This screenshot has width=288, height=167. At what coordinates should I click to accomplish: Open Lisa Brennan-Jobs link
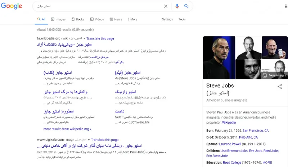(234, 151)
